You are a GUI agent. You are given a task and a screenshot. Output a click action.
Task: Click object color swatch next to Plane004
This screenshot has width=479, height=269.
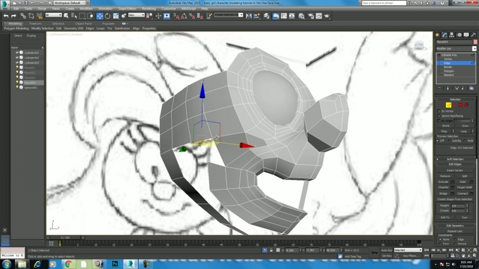(475, 42)
